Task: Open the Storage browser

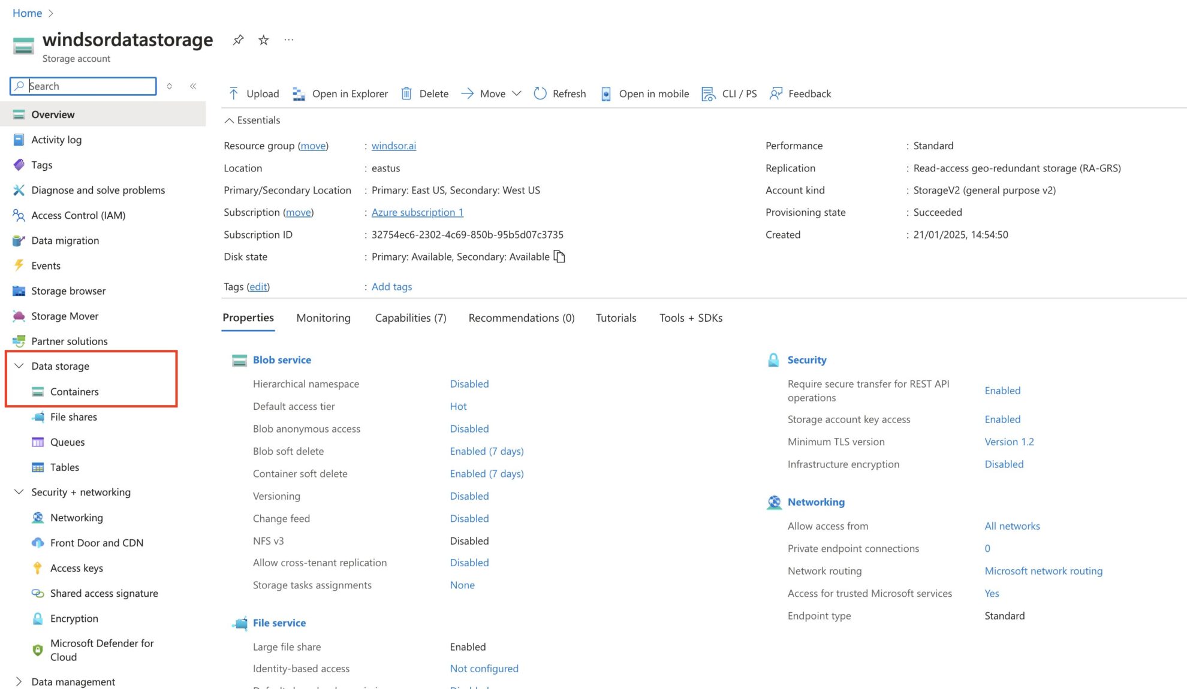Action: (x=68, y=291)
